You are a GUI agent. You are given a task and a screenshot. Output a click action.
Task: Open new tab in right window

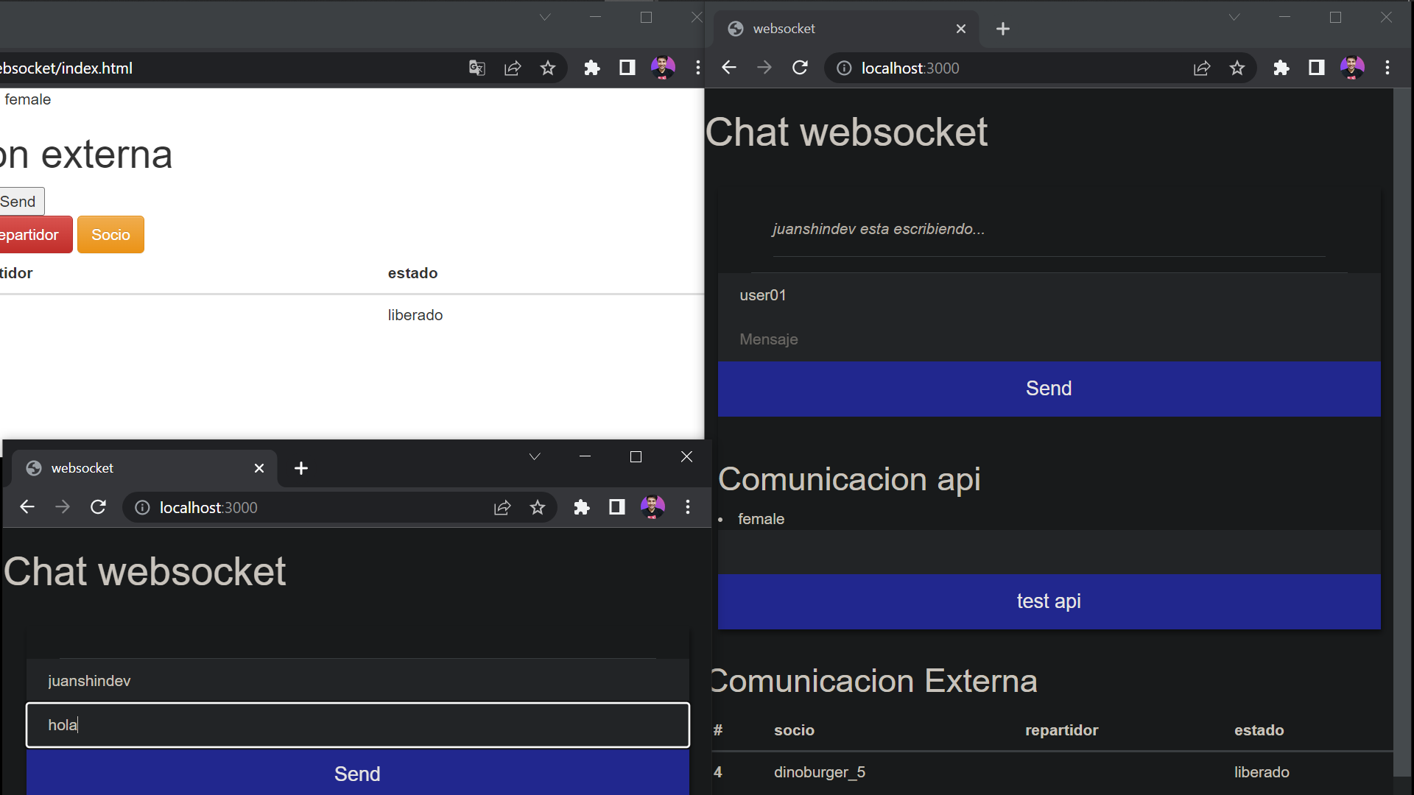coord(1003,29)
